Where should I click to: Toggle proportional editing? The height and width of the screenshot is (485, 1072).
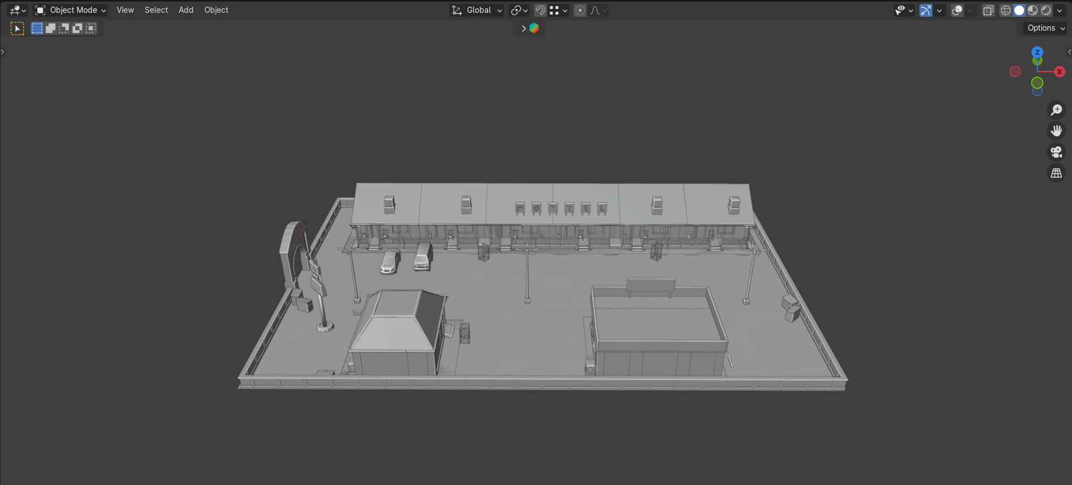580,10
